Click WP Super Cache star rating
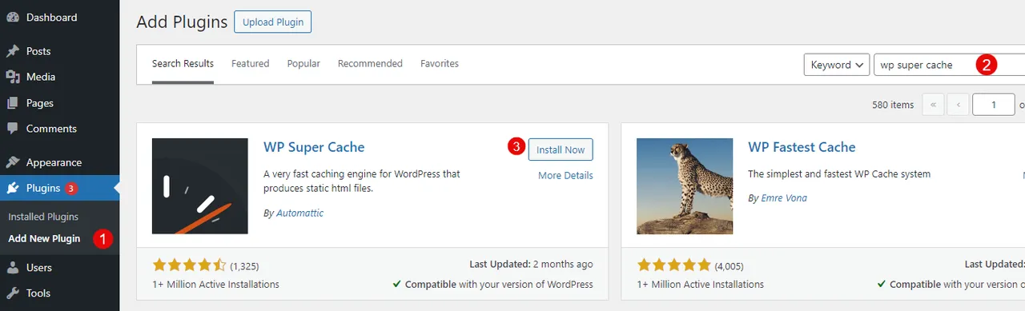 (x=189, y=265)
